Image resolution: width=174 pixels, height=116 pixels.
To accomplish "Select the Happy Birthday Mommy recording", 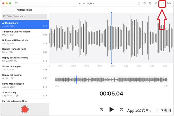I will [24, 59].
